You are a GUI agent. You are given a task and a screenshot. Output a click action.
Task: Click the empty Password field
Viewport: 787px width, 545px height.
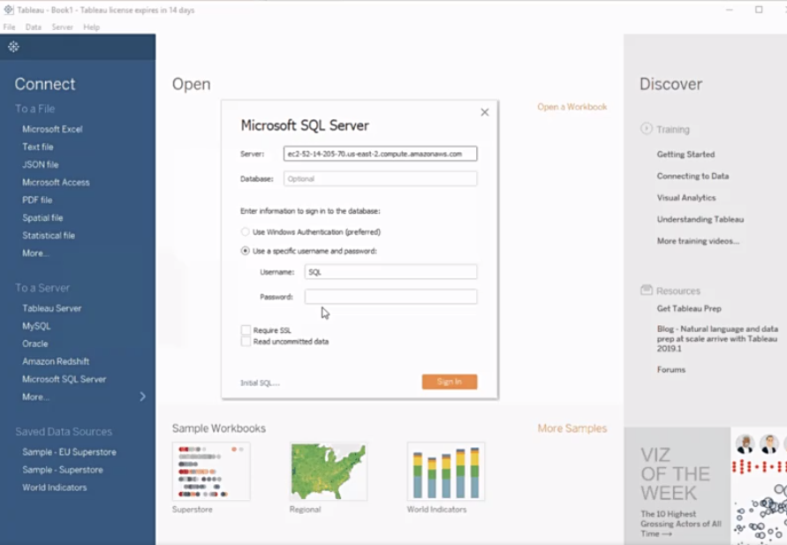click(390, 297)
